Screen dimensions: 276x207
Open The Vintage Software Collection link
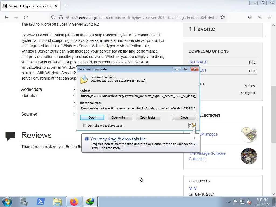coord(207,156)
